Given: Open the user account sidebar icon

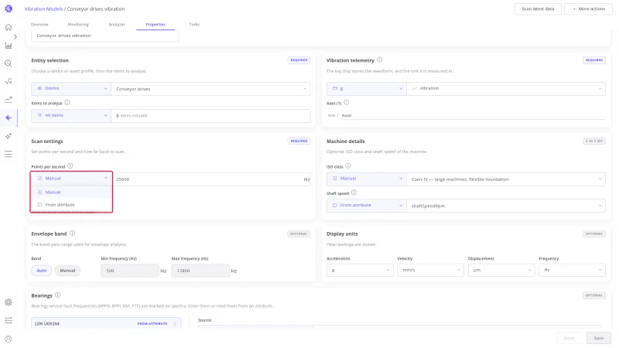Looking at the screenshot, I should 9,339.
